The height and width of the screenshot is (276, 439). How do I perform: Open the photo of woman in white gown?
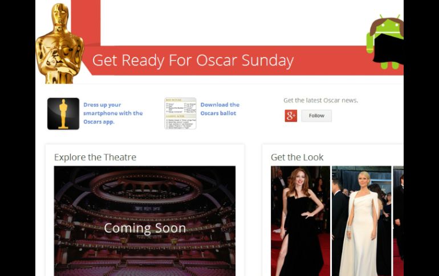(x=361, y=221)
